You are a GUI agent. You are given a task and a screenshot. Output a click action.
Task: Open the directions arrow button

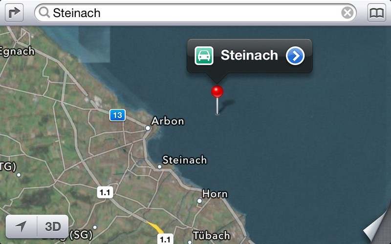(14, 13)
